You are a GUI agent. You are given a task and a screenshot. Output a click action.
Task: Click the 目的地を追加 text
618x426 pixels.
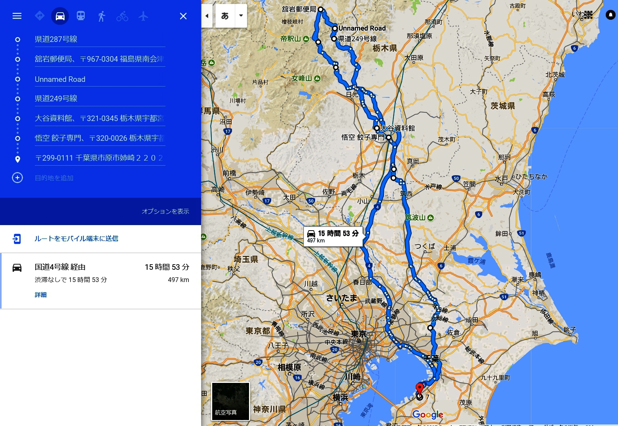(54, 178)
